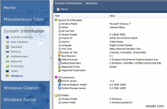Select the System Folder row
The width and height of the screenshot is (167, 109).
click(110, 103)
